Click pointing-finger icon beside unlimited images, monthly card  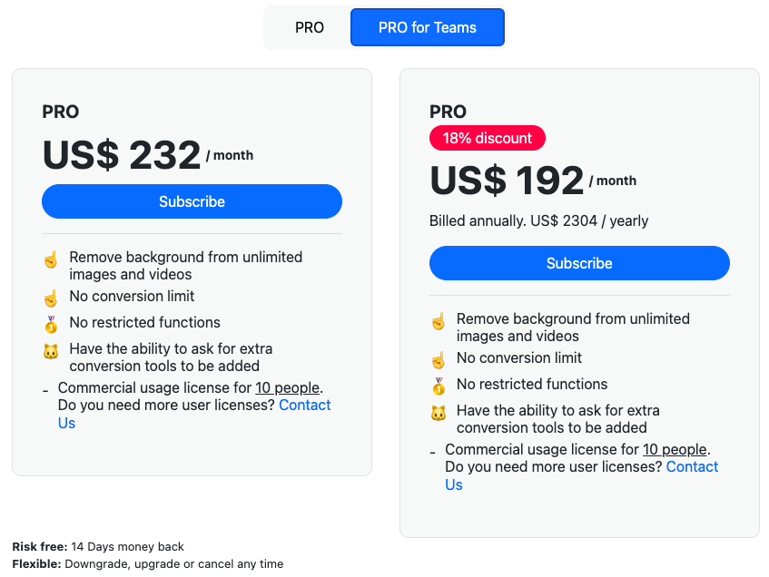[x=51, y=259]
